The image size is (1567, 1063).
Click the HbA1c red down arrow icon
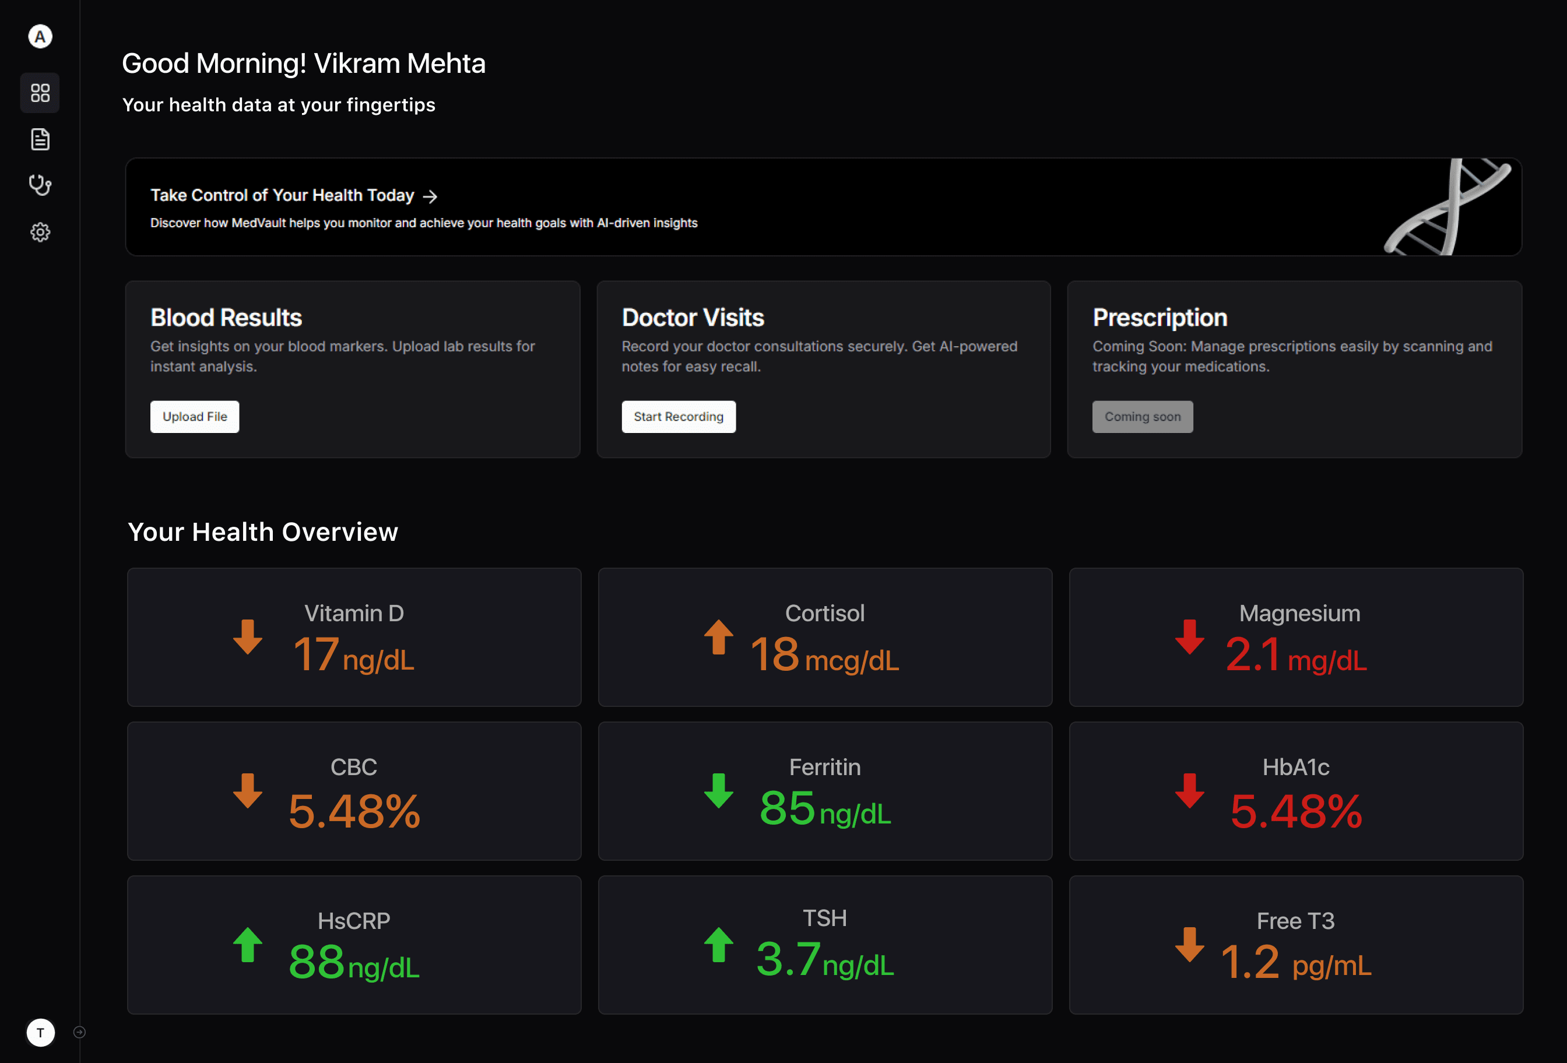[x=1189, y=791]
